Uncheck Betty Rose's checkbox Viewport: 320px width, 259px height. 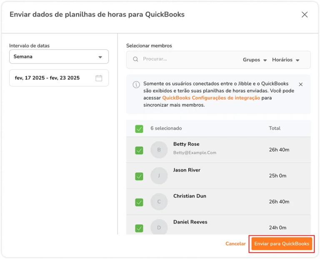[x=139, y=150]
